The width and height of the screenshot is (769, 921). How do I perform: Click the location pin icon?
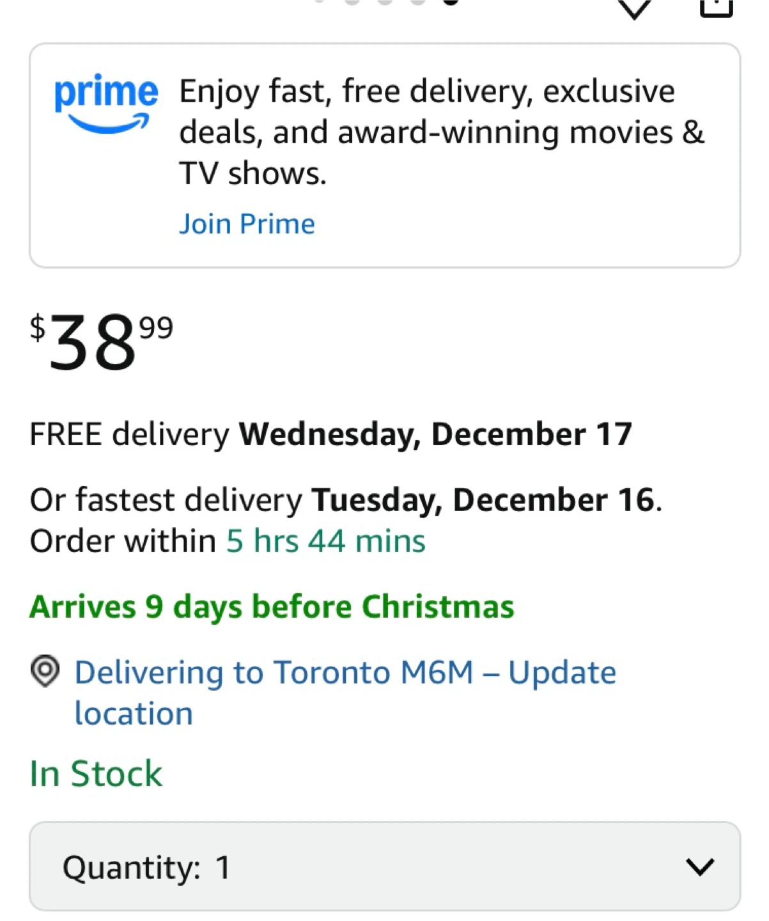pyautogui.click(x=45, y=672)
